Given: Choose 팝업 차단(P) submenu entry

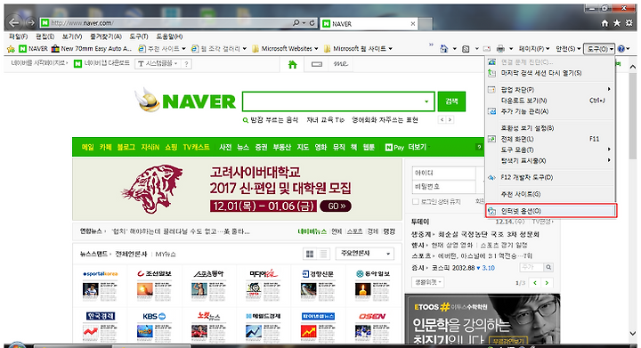Looking at the screenshot, I should 551,90.
